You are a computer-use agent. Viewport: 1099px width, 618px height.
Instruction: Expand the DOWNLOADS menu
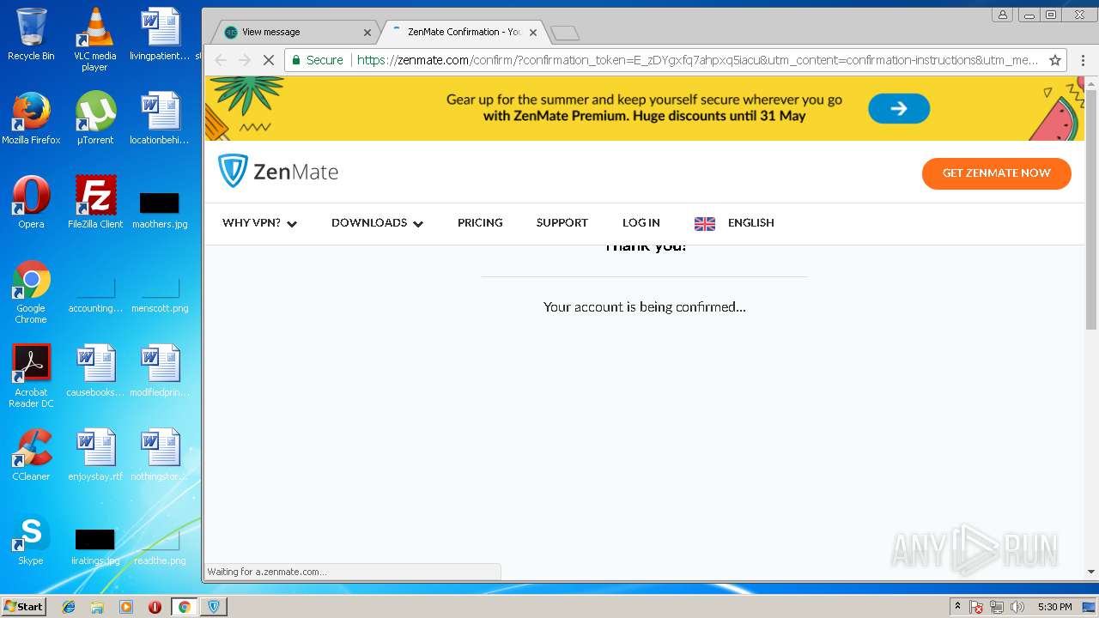tap(377, 223)
